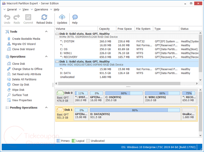204x152 pixels.
Task: Start the Migrate OS Wizard
Action: point(24,44)
